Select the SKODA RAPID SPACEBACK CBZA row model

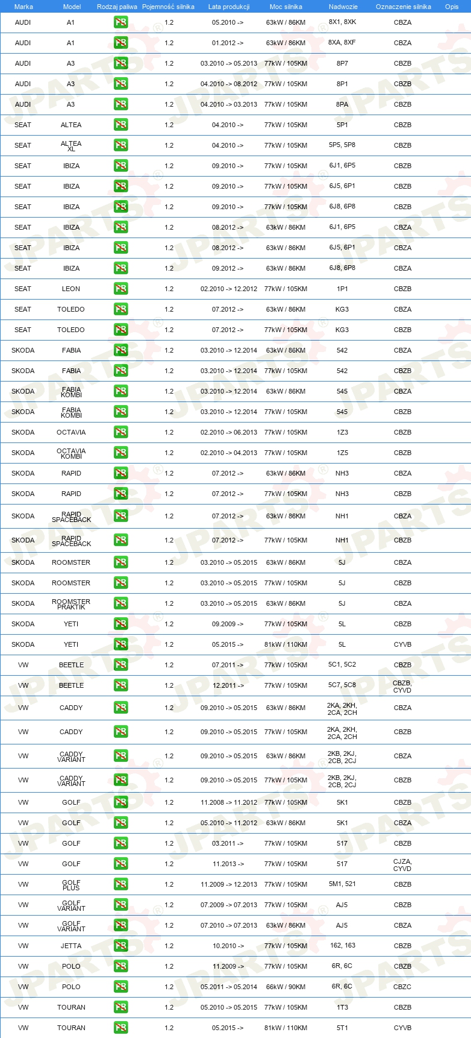(x=71, y=517)
